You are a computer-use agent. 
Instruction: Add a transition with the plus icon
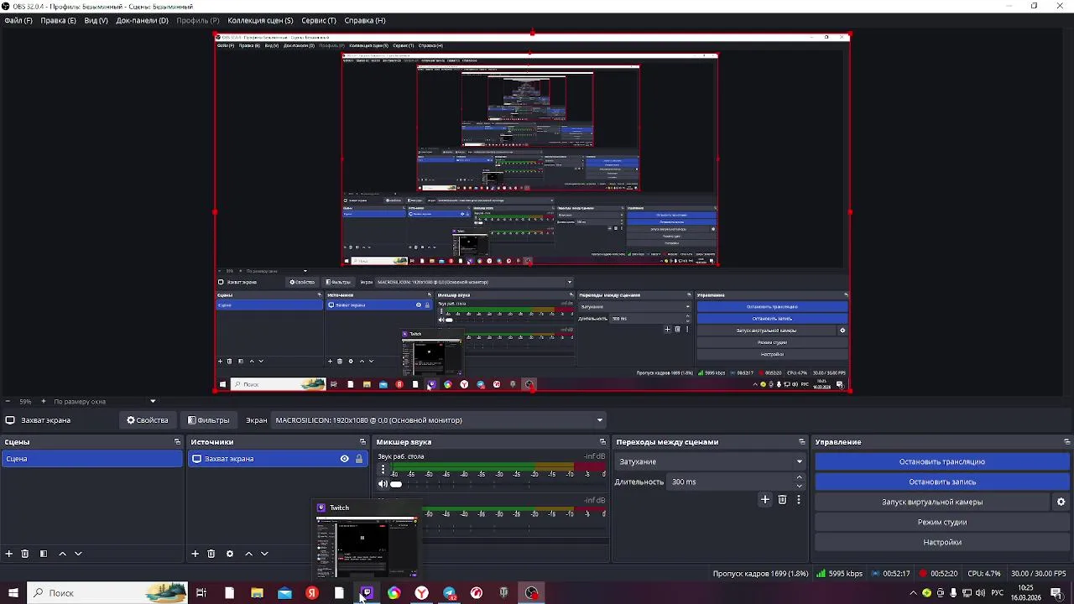coord(764,500)
